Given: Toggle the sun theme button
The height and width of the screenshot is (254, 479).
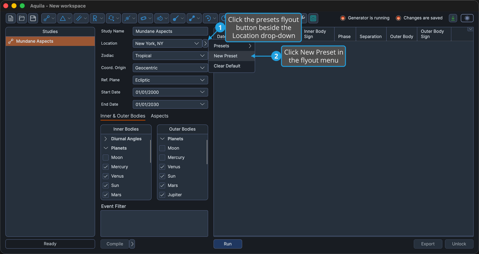Looking at the screenshot, I should (467, 18).
